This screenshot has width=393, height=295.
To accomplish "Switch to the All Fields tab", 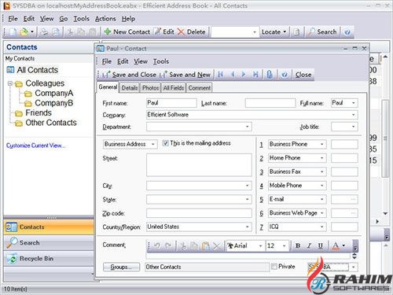I will point(174,88).
